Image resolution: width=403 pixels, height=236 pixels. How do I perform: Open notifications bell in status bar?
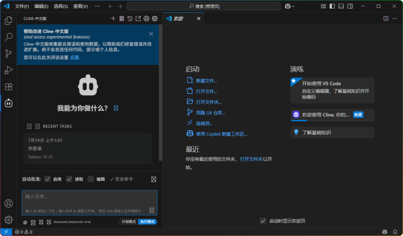395,232
